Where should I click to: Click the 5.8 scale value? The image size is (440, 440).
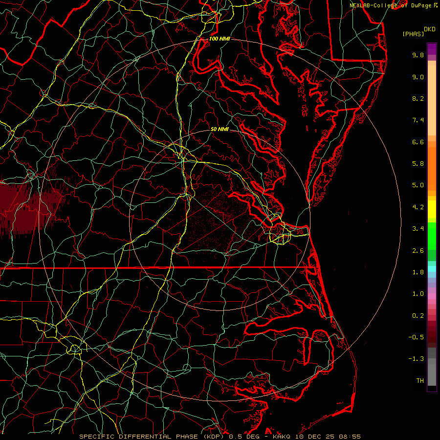coord(418,164)
